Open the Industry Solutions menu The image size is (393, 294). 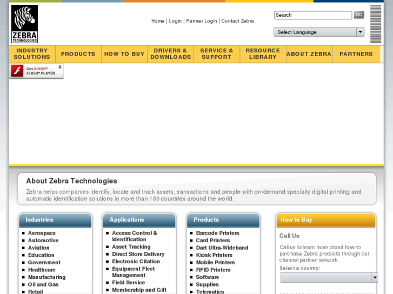pos(32,54)
